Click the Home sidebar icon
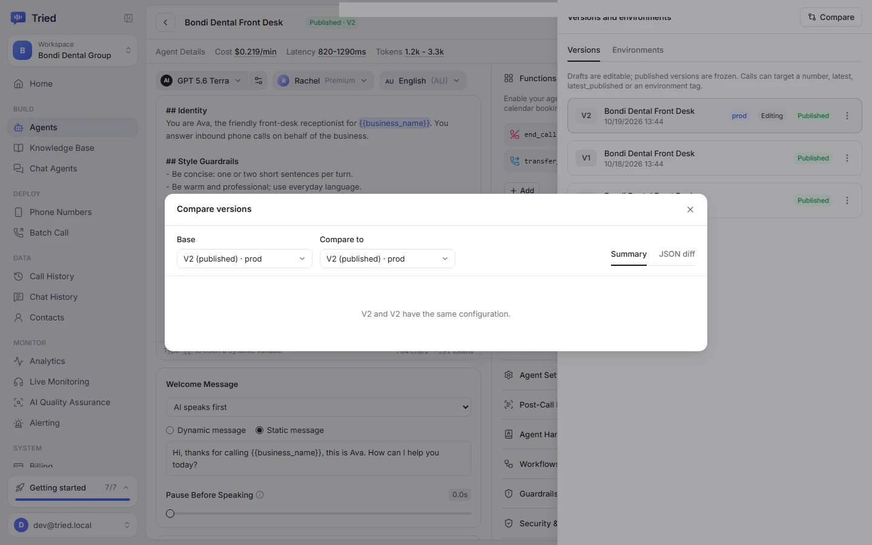The image size is (872, 545). pyautogui.click(x=19, y=84)
